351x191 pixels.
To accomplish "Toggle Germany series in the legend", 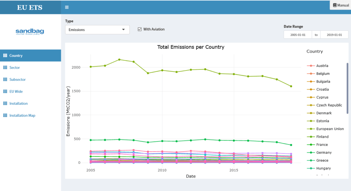I will [324, 152].
